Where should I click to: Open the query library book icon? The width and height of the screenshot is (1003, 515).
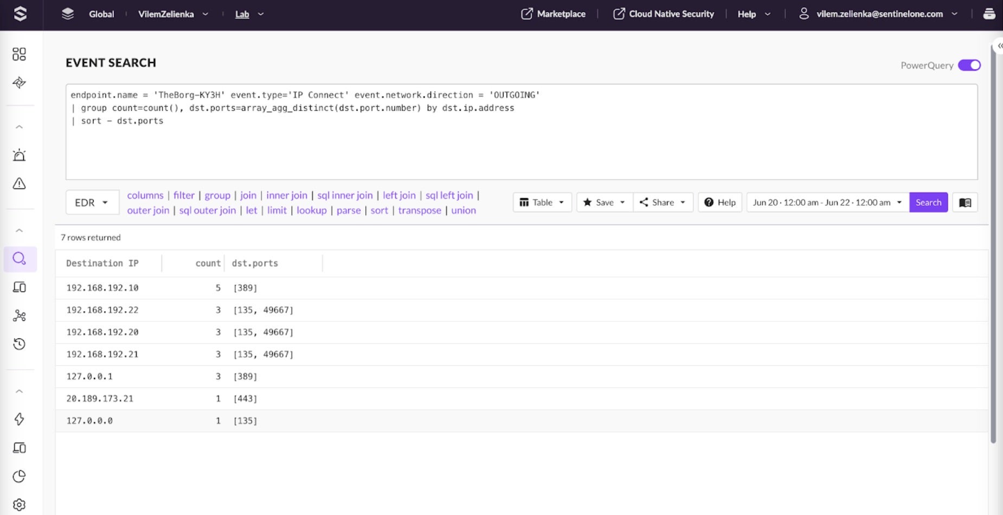point(965,202)
